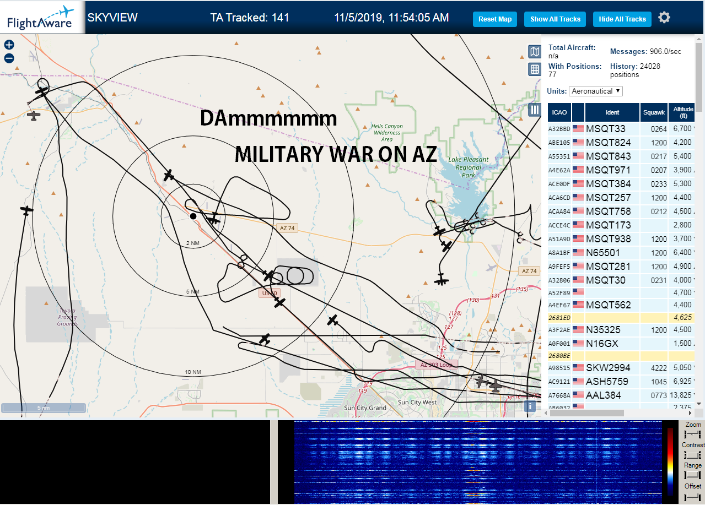The image size is (705, 505).
Task: Zoom in the map with plus button
Action: [9, 45]
